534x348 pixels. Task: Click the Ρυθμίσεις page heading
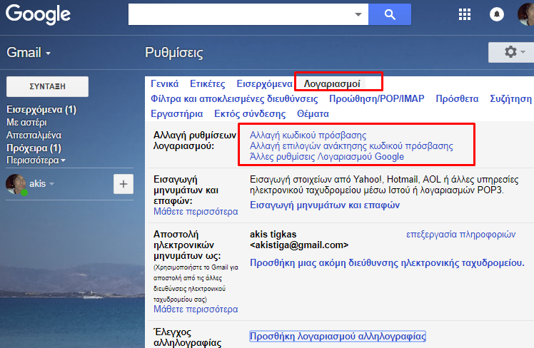coord(174,53)
